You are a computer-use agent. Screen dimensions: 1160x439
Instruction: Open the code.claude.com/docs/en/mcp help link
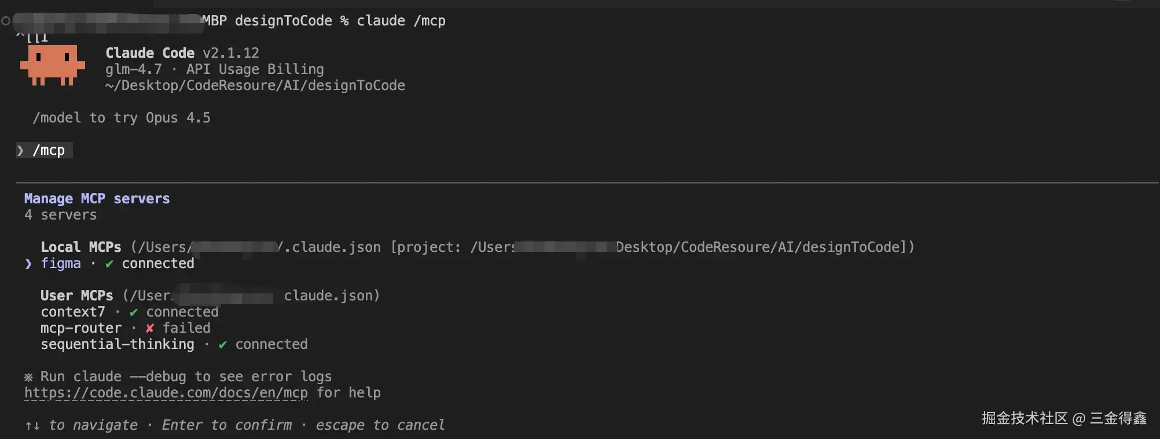166,393
